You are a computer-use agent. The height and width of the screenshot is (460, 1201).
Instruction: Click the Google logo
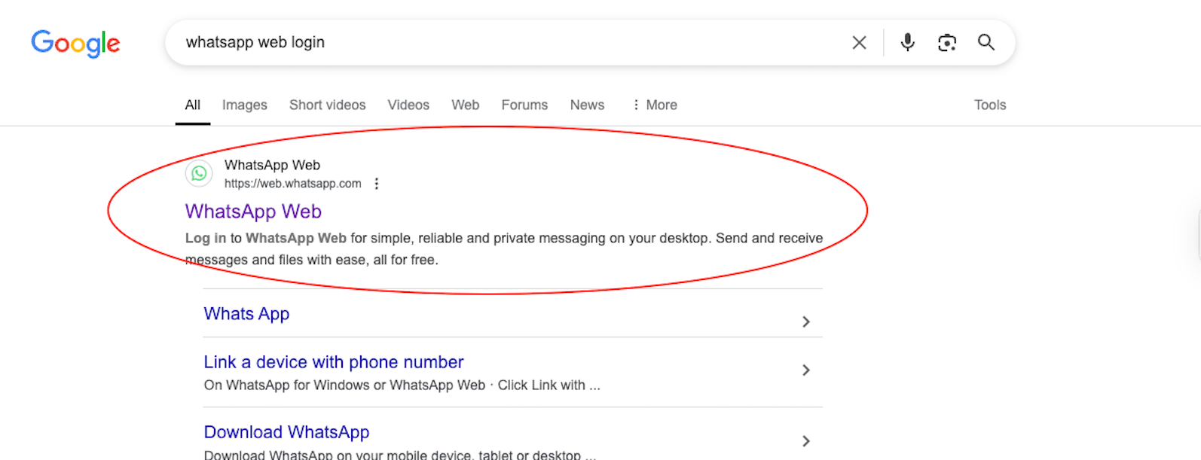[75, 43]
